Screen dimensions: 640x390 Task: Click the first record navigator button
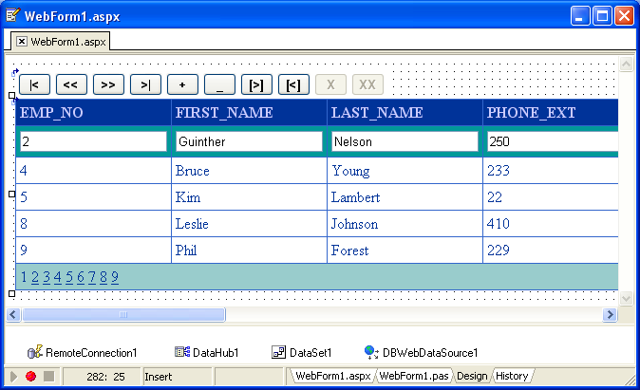[x=34, y=84]
